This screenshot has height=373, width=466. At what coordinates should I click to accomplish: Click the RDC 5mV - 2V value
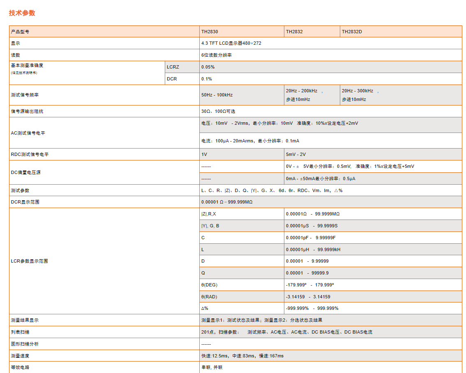click(x=296, y=155)
